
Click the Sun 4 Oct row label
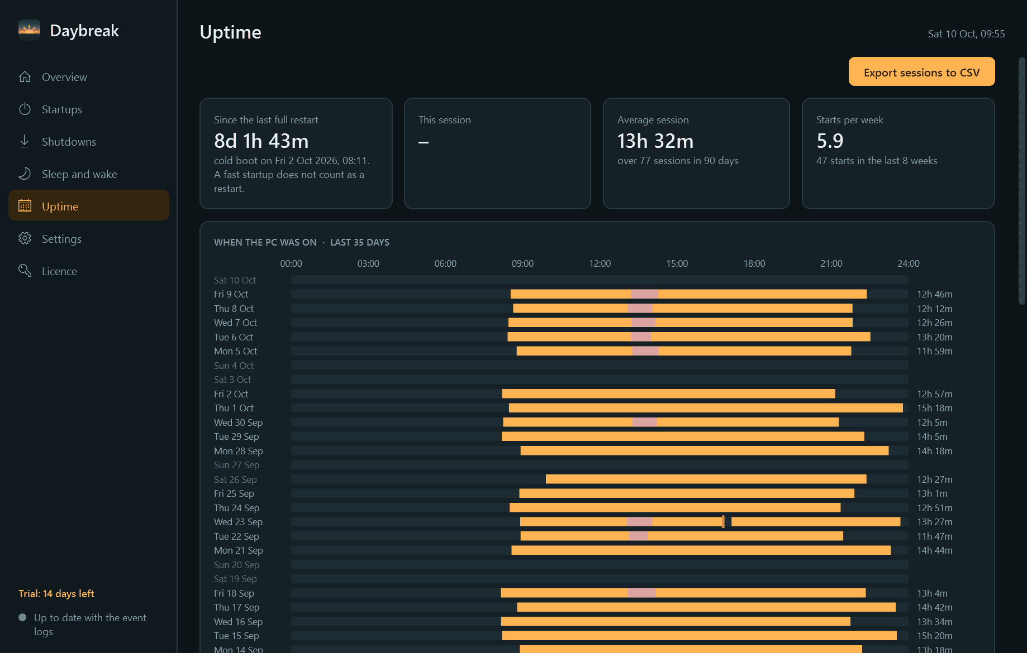click(x=234, y=366)
